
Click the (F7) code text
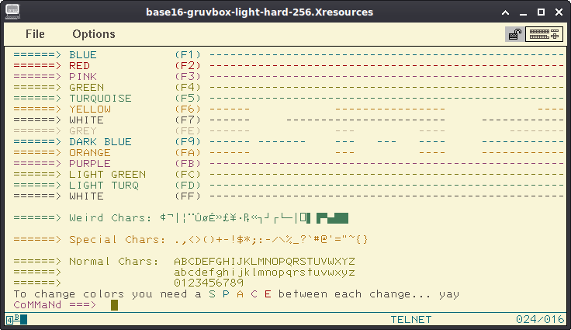(x=188, y=120)
